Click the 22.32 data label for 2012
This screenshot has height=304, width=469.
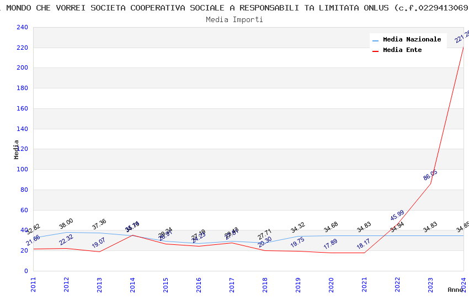(x=66, y=240)
